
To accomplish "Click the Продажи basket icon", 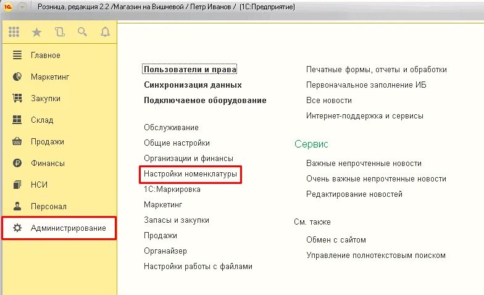I will [17, 141].
